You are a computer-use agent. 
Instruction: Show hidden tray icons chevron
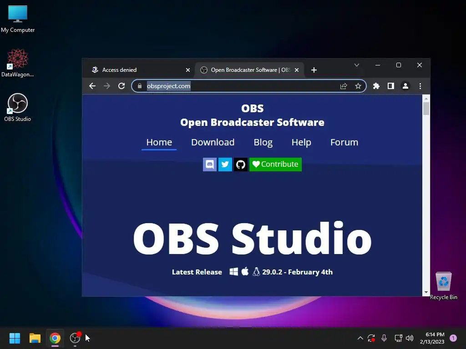pos(360,338)
